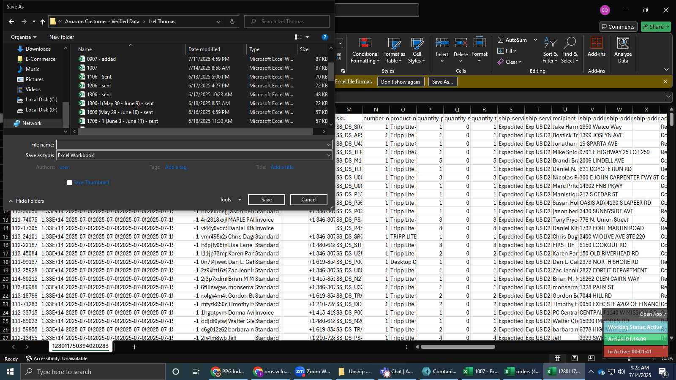Cancel the Save As dialog
676x380 pixels.
(309, 200)
